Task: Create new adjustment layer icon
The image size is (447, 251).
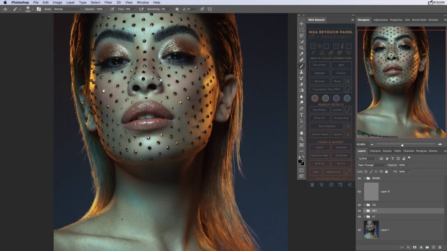Action: 421,248
